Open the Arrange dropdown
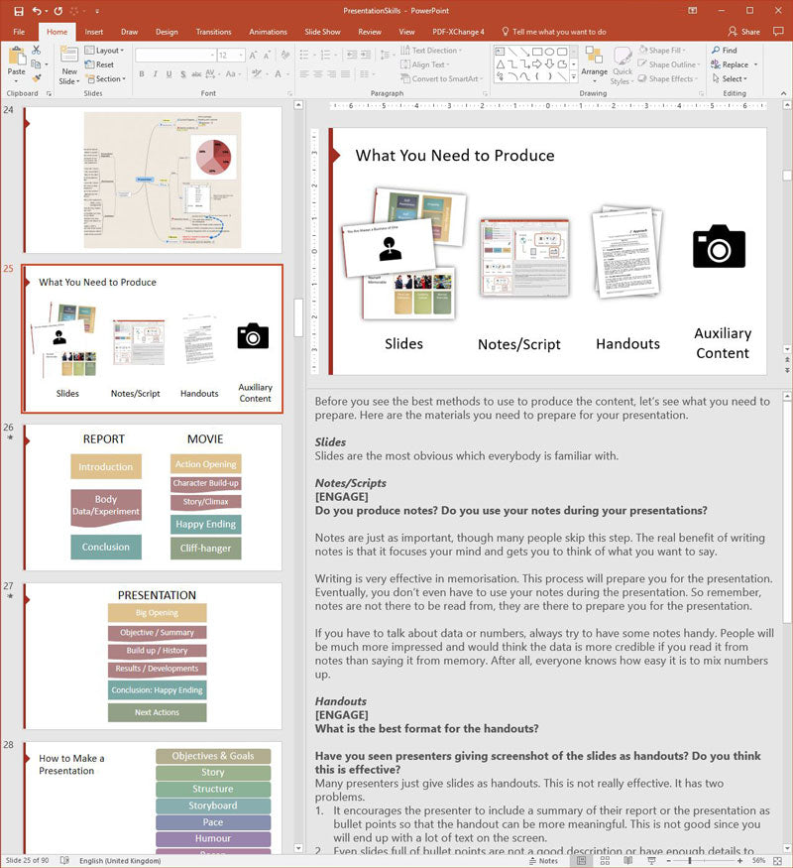The width and height of the screenshot is (793, 868). [x=594, y=64]
